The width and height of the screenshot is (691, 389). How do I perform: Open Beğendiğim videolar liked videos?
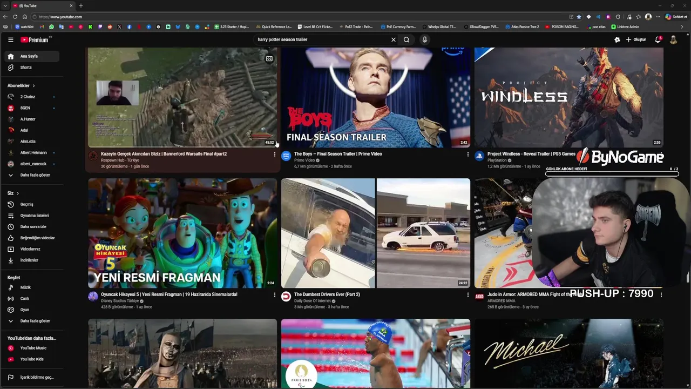pyautogui.click(x=32, y=238)
